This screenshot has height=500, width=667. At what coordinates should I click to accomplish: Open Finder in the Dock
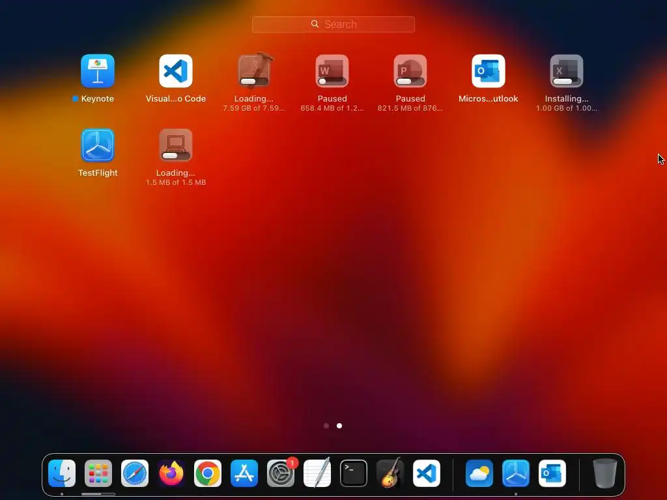[62, 473]
